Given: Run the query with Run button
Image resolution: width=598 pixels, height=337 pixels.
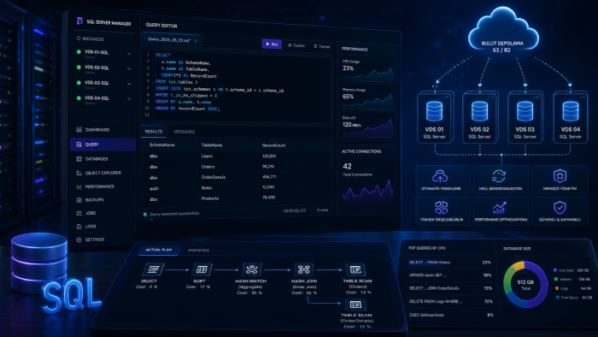Looking at the screenshot, I should pyautogui.click(x=272, y=44).
